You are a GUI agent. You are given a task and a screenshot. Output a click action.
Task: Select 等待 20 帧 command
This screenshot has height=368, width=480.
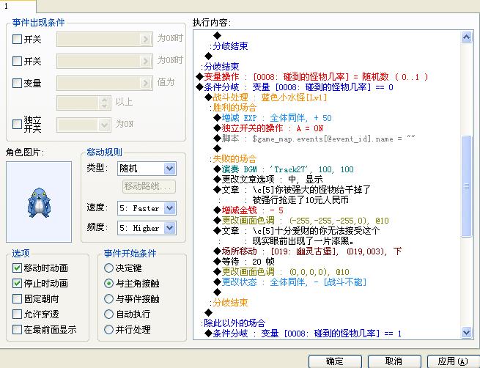(x=244, y=262)
